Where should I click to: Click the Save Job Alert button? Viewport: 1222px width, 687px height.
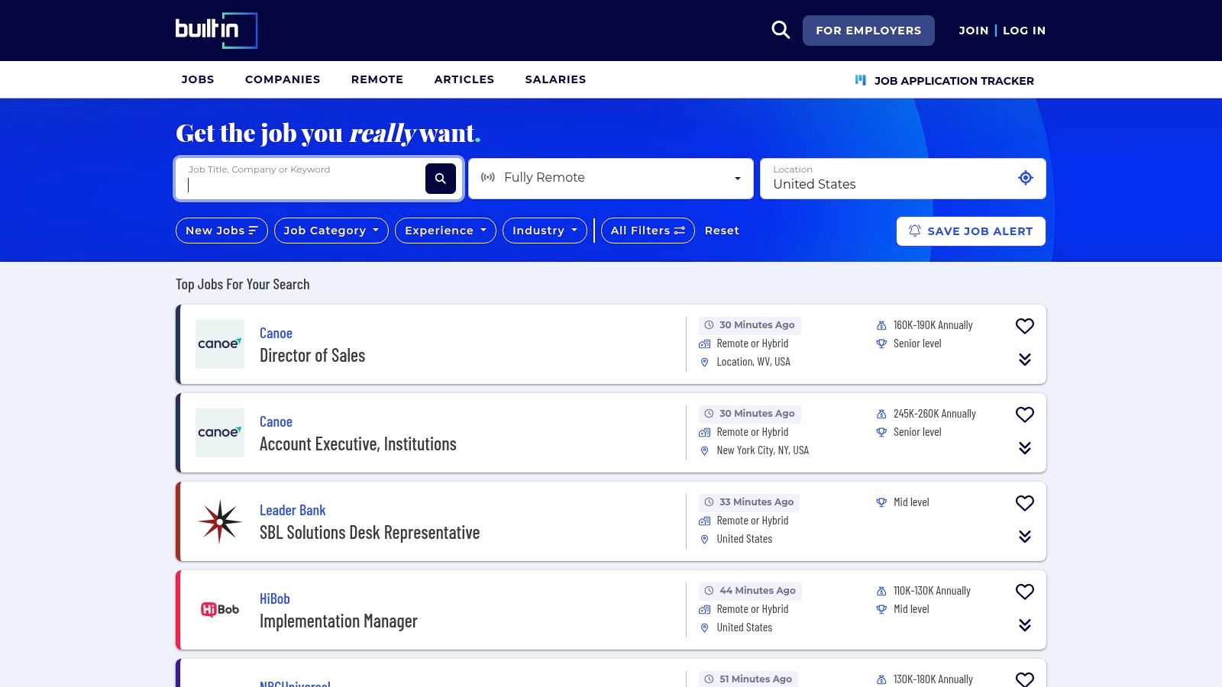[971, 231]
